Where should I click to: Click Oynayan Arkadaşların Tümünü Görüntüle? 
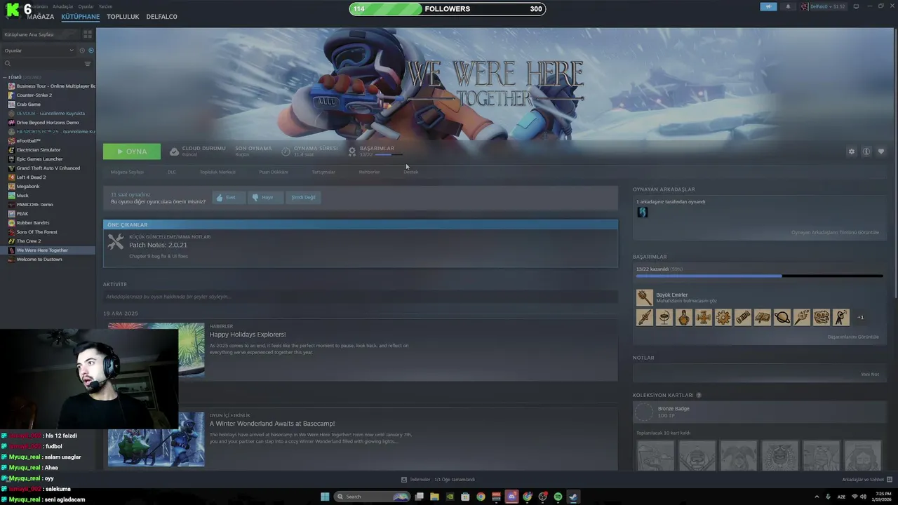pos(835,232)
